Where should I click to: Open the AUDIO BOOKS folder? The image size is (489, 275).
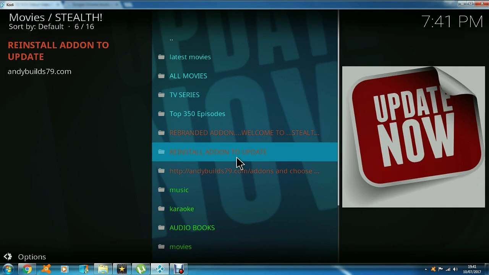point(244,228)
